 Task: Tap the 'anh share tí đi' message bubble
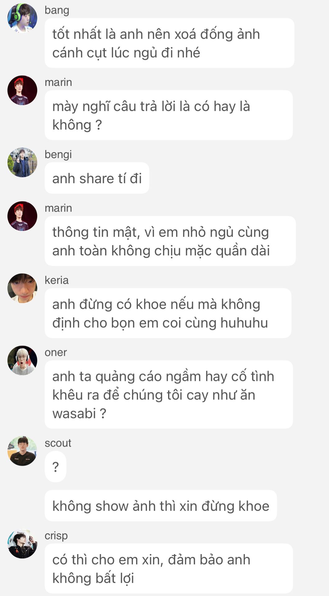coord(97,178)
